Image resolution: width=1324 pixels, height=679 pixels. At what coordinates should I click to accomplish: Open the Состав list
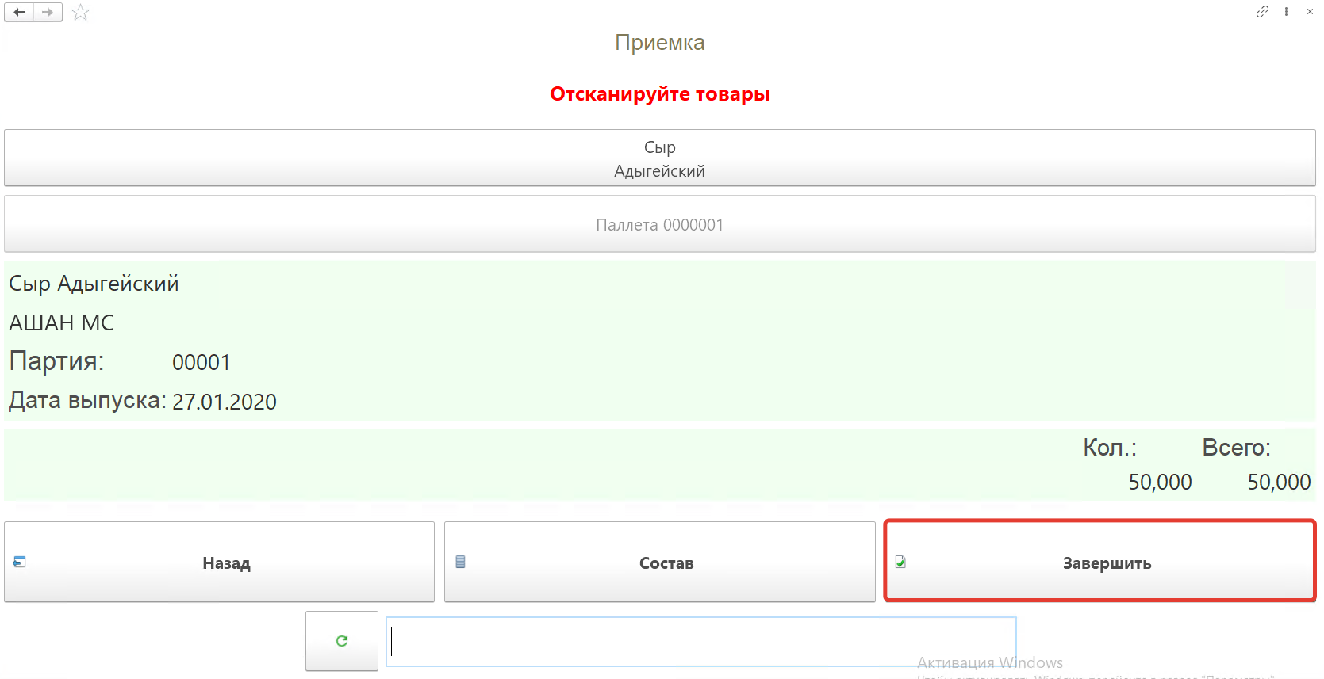(659, 563)
